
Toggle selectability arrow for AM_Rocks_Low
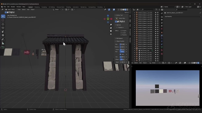point(156,50)
